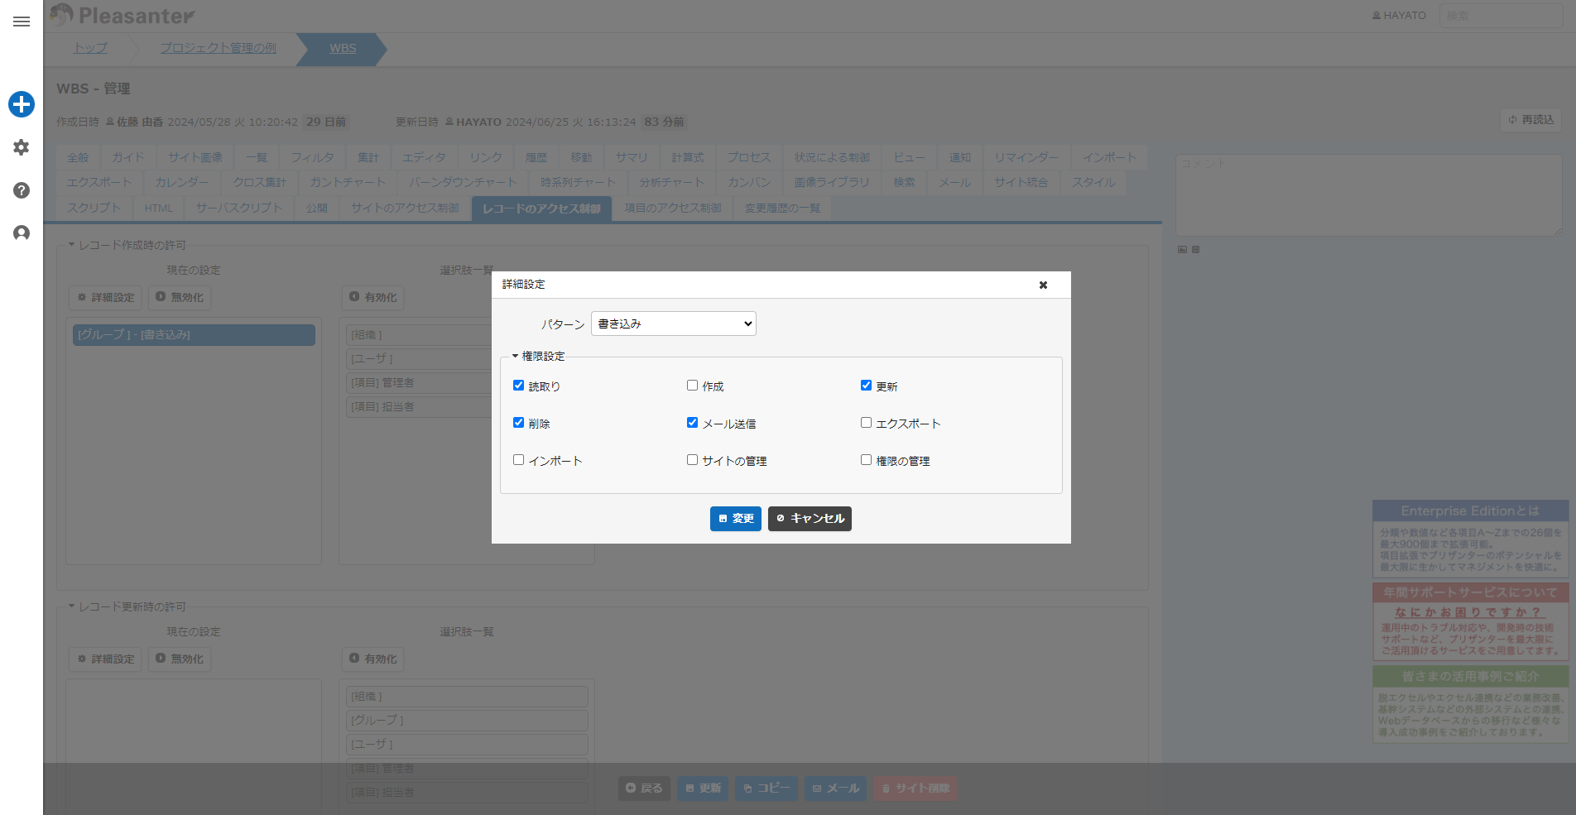Enable the サイトの管理 checkbox
Screen dimensions: 1576x815
point(692,460)
